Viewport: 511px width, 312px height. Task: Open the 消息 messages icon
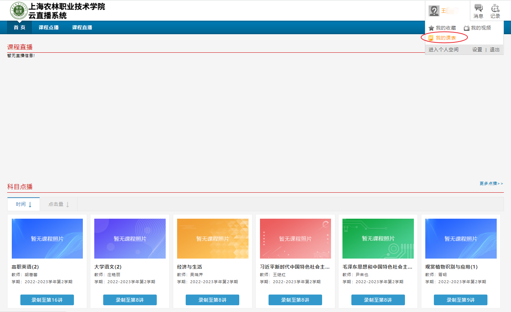(478, 9)
